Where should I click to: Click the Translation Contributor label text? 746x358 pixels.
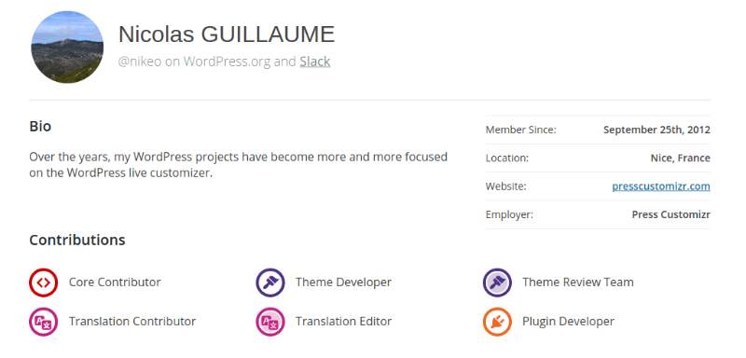132,322
